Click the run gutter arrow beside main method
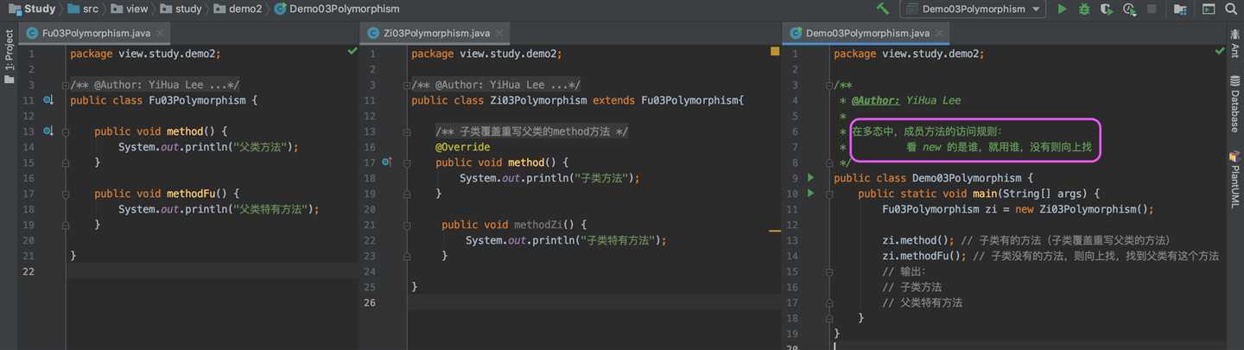 (810, 194)
